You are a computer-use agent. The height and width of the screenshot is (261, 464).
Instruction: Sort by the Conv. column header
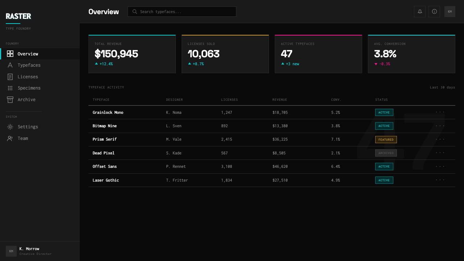click(x=336, y=100)
